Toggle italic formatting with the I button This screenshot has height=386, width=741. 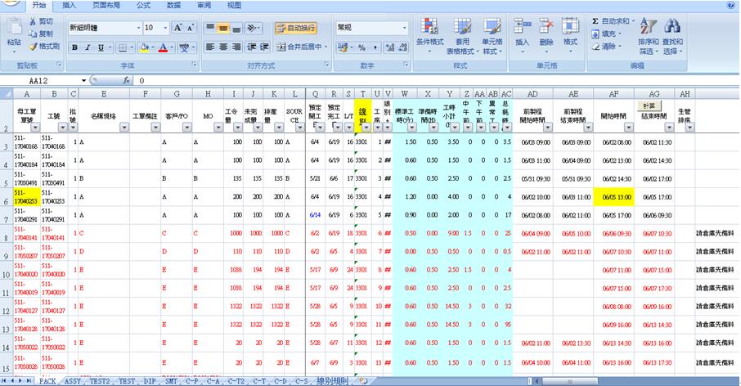click(x=88, y=47)
